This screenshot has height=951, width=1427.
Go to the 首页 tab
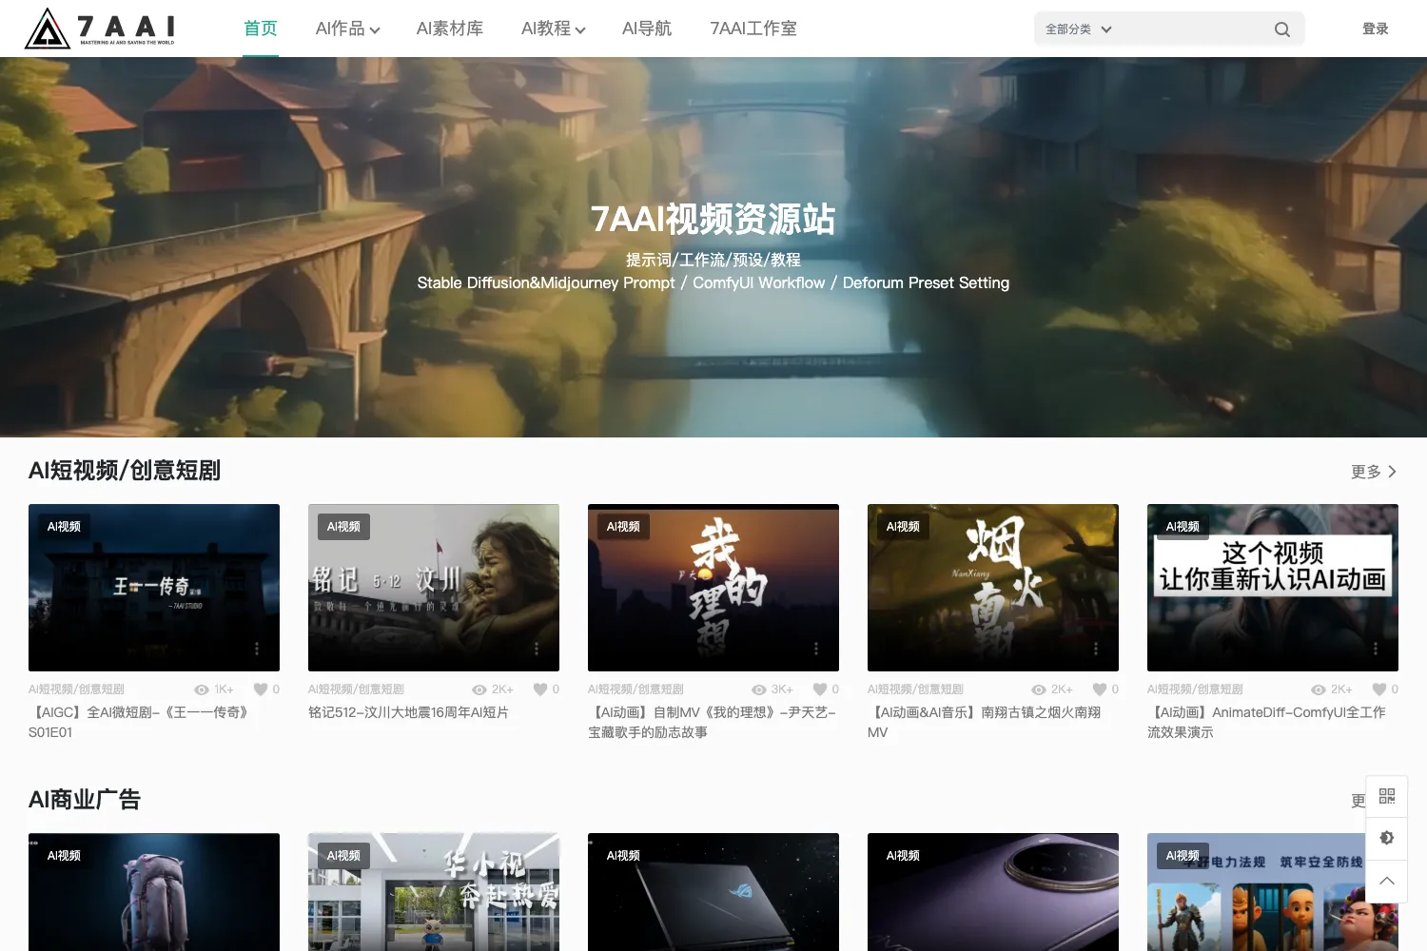[x=261, y=29]
